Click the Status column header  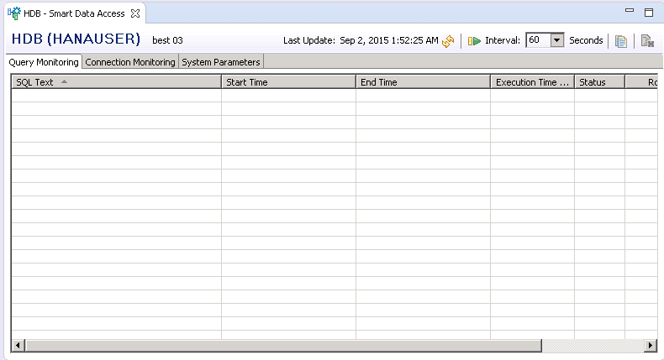pos(599,82)
